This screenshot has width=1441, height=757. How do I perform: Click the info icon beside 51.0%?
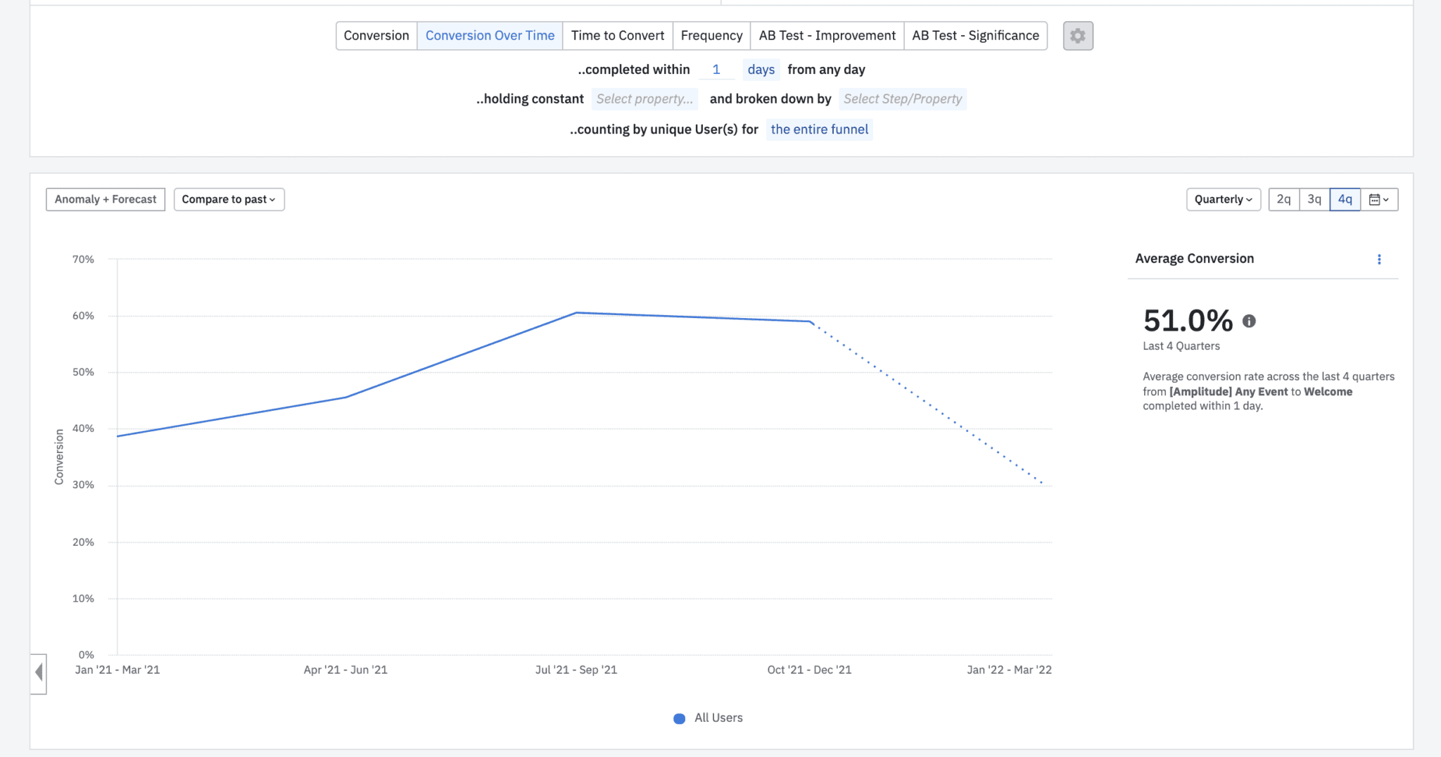(1250, 321)
